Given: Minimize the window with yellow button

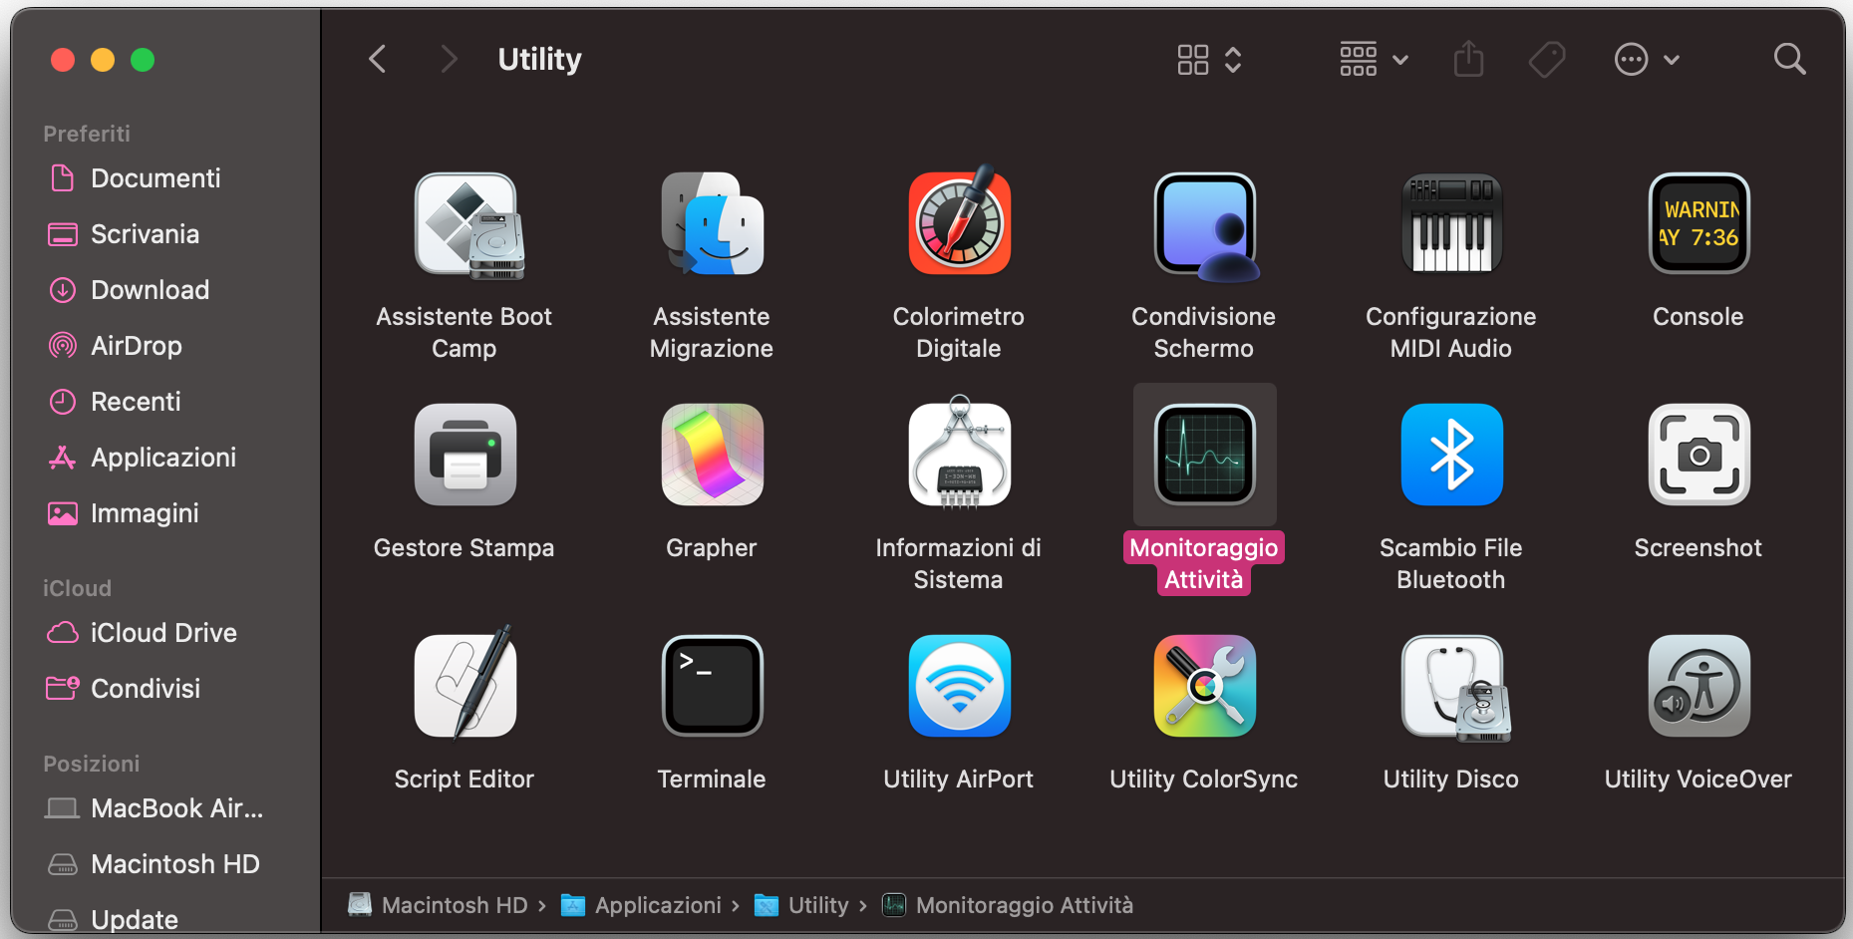Looking at the screenshot, I should click(x=103, y=60).
